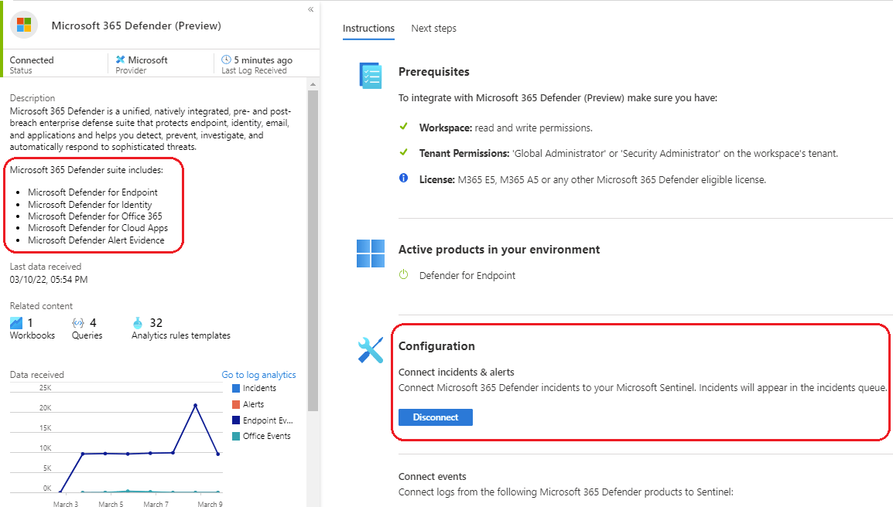
Task: Click the info icon next to License
Action: 403,178
